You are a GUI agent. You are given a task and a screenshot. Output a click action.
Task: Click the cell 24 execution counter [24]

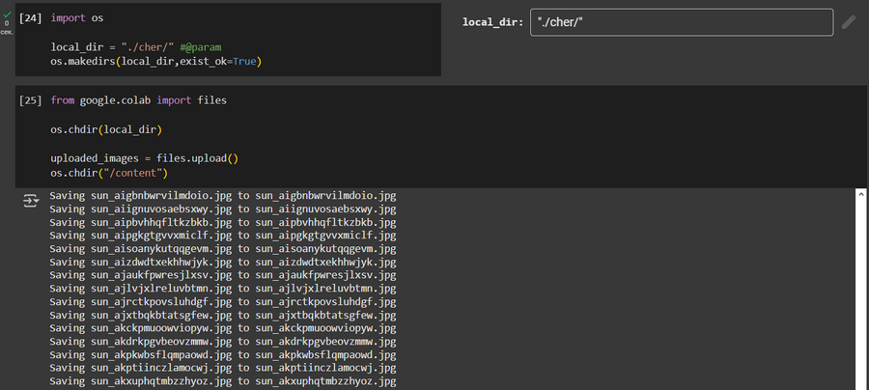(31, 18)
